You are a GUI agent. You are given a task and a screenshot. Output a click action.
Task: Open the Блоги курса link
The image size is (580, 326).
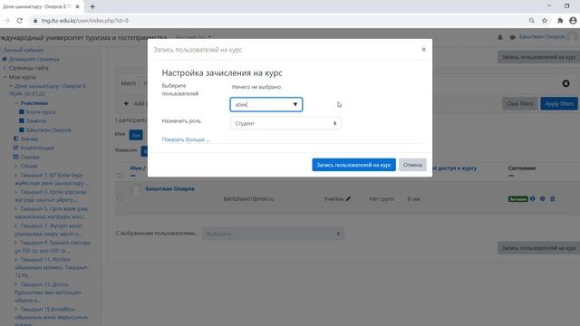click(41, 112)
